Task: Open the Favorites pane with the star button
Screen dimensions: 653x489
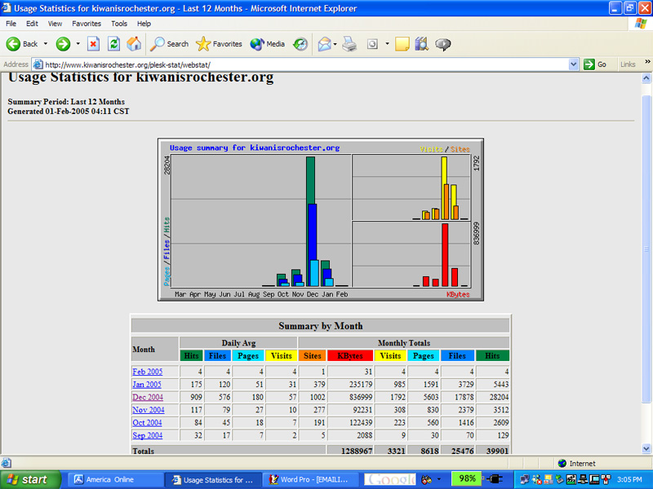Action: tap(219, 44)
